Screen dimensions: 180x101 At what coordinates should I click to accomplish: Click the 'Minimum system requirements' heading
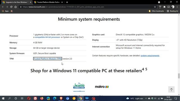click(x=89, y=19)
